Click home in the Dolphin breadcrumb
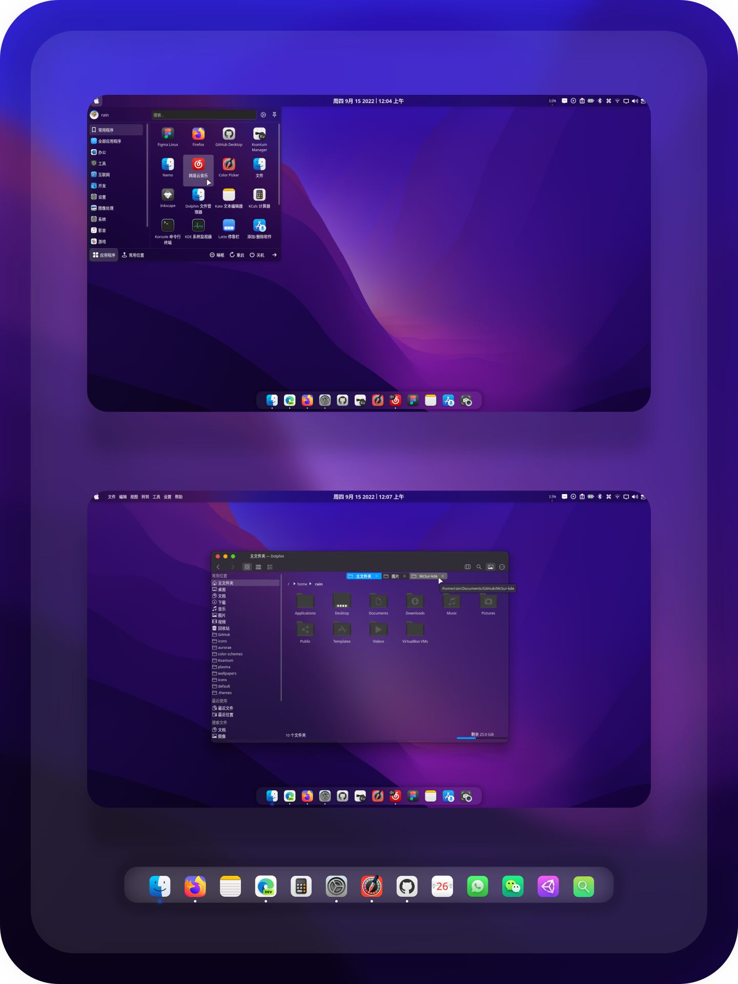This screenshot has width=738, height=984. [x=302, y=584]
